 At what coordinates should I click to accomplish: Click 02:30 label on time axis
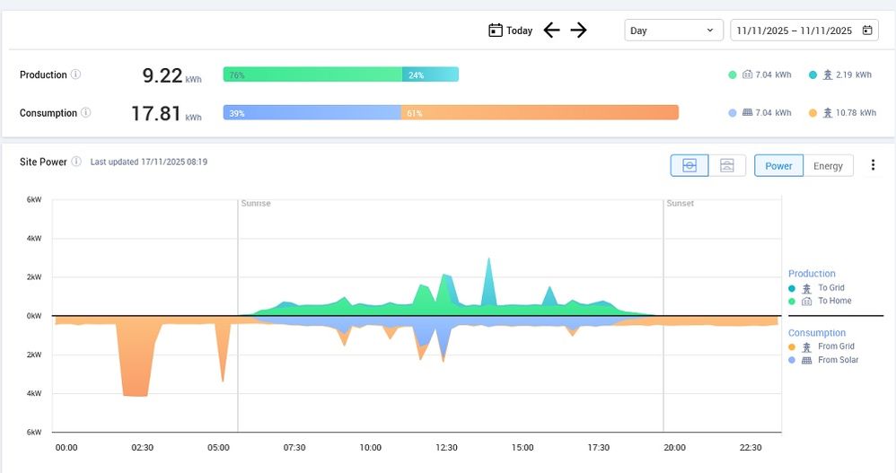[142, 447]
